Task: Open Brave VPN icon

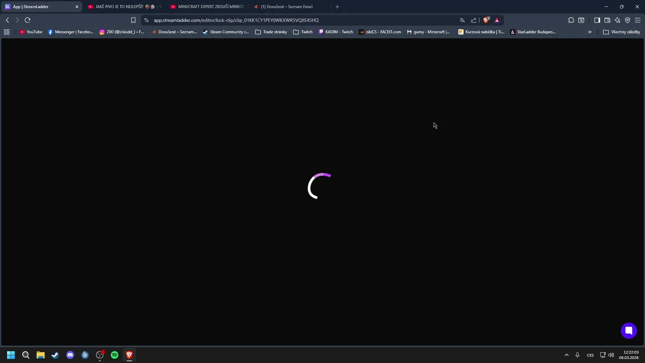Action: pyautogui.click(x=627, y=20)
